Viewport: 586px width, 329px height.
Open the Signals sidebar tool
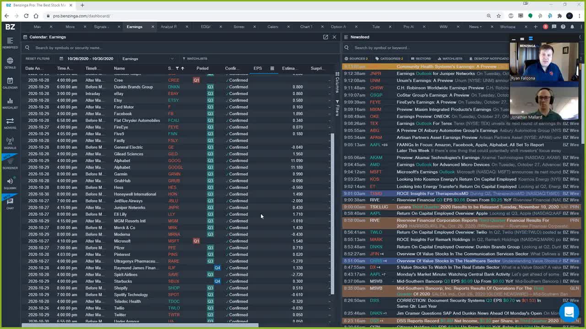(10, 143)
